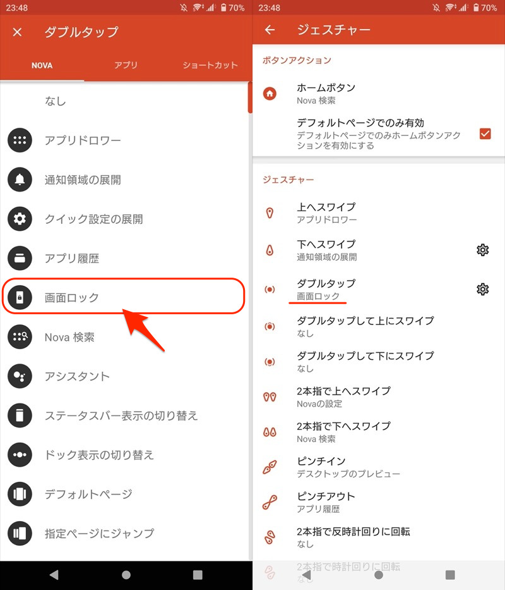Open settings gear beside 下へスワイプ
This screenshot has width=505, height=590.
tap(483, 250)
